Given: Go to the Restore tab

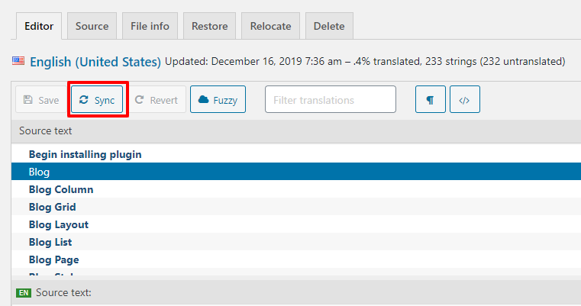Looking at the screenshot, I should (209, 26).
